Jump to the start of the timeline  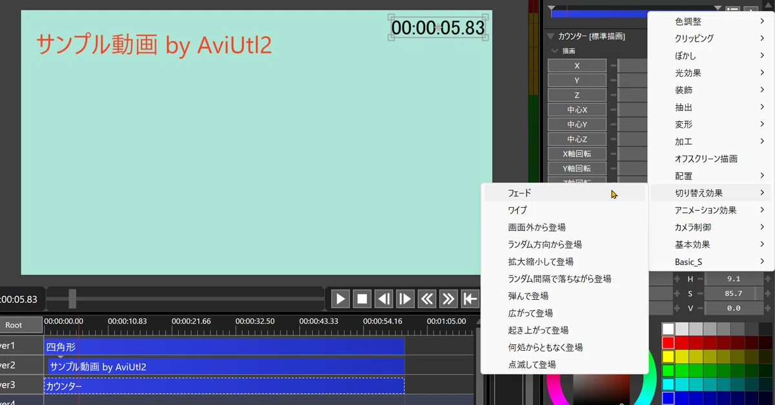[470, 299]
